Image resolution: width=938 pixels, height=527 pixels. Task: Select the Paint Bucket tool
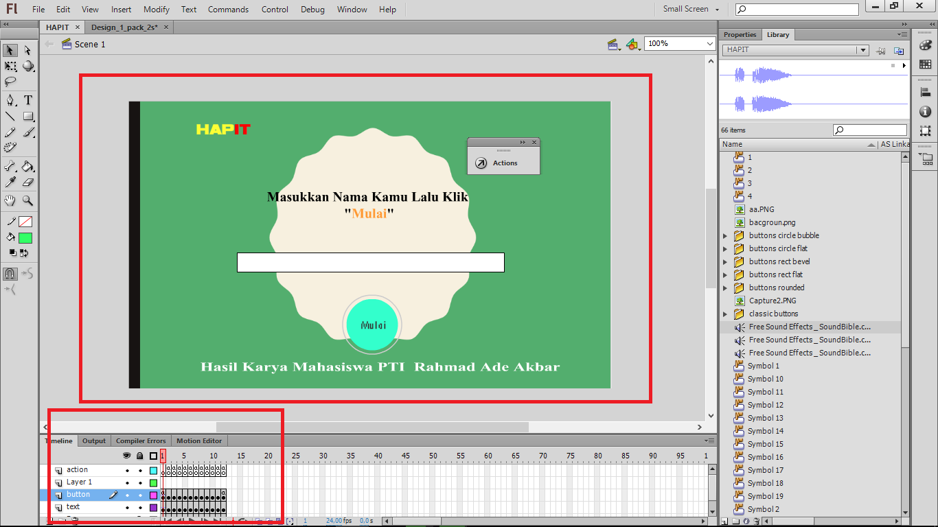point(27,166)
